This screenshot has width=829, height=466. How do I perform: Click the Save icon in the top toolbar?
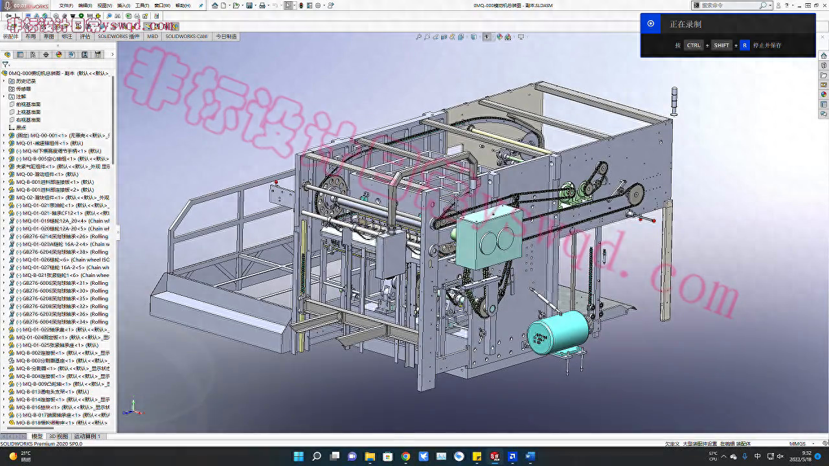(x=249, y=6)
